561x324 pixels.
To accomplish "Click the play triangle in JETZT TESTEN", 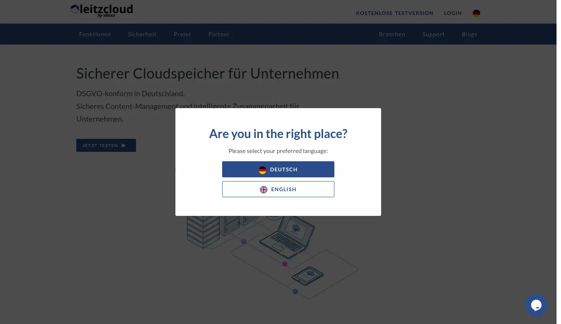I will click(x=123, y=145).
